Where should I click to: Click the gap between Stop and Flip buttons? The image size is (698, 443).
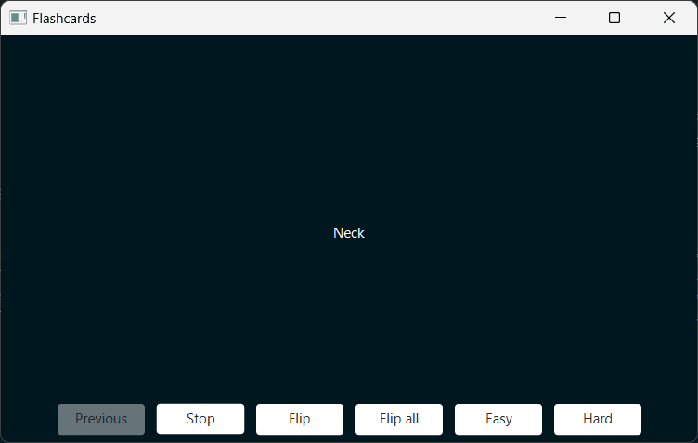[251, 419]
